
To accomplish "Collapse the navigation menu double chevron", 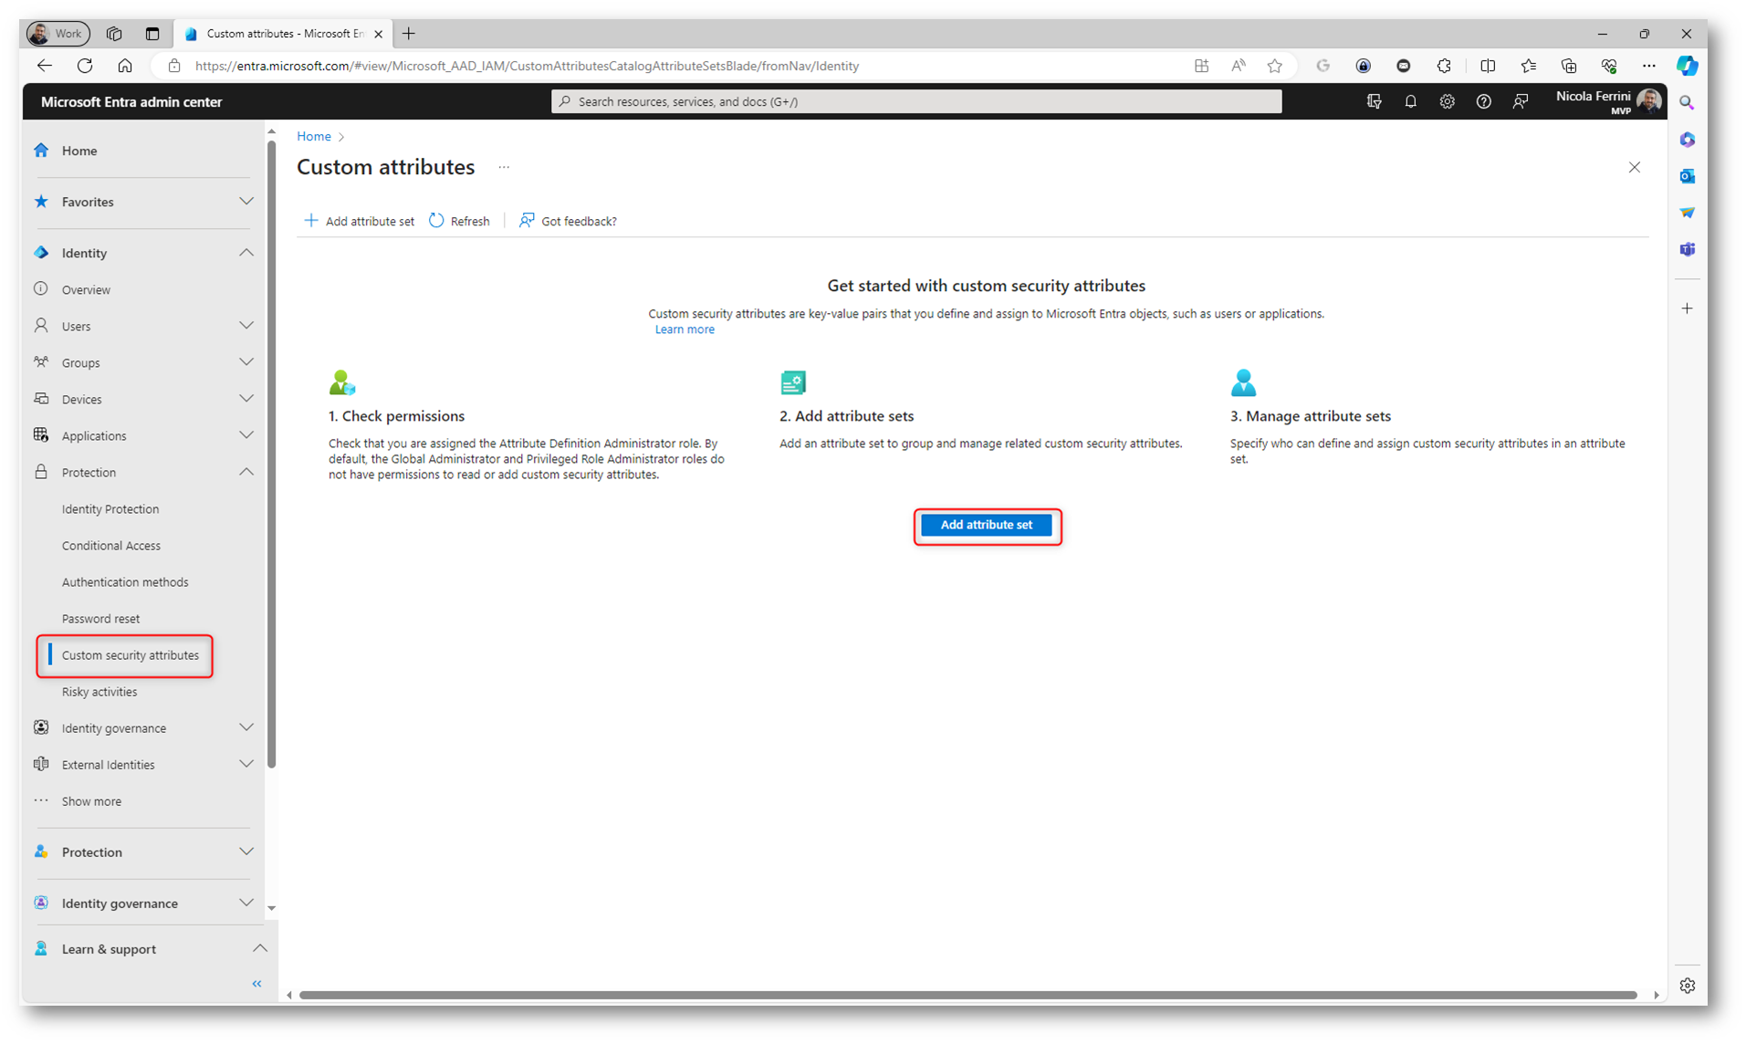I will click(256, 984).
